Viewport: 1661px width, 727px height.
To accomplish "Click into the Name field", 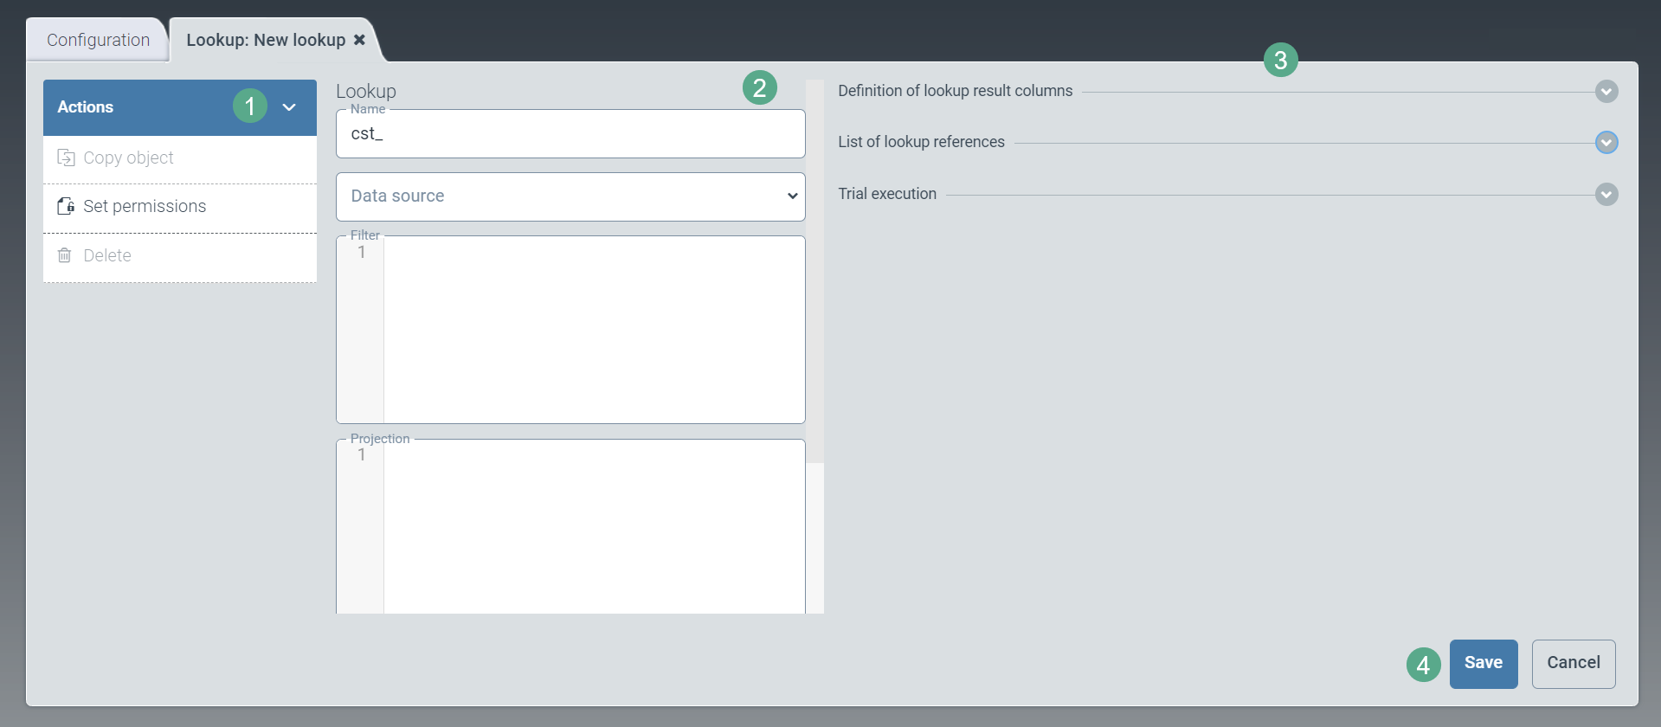I will (570, 134).
